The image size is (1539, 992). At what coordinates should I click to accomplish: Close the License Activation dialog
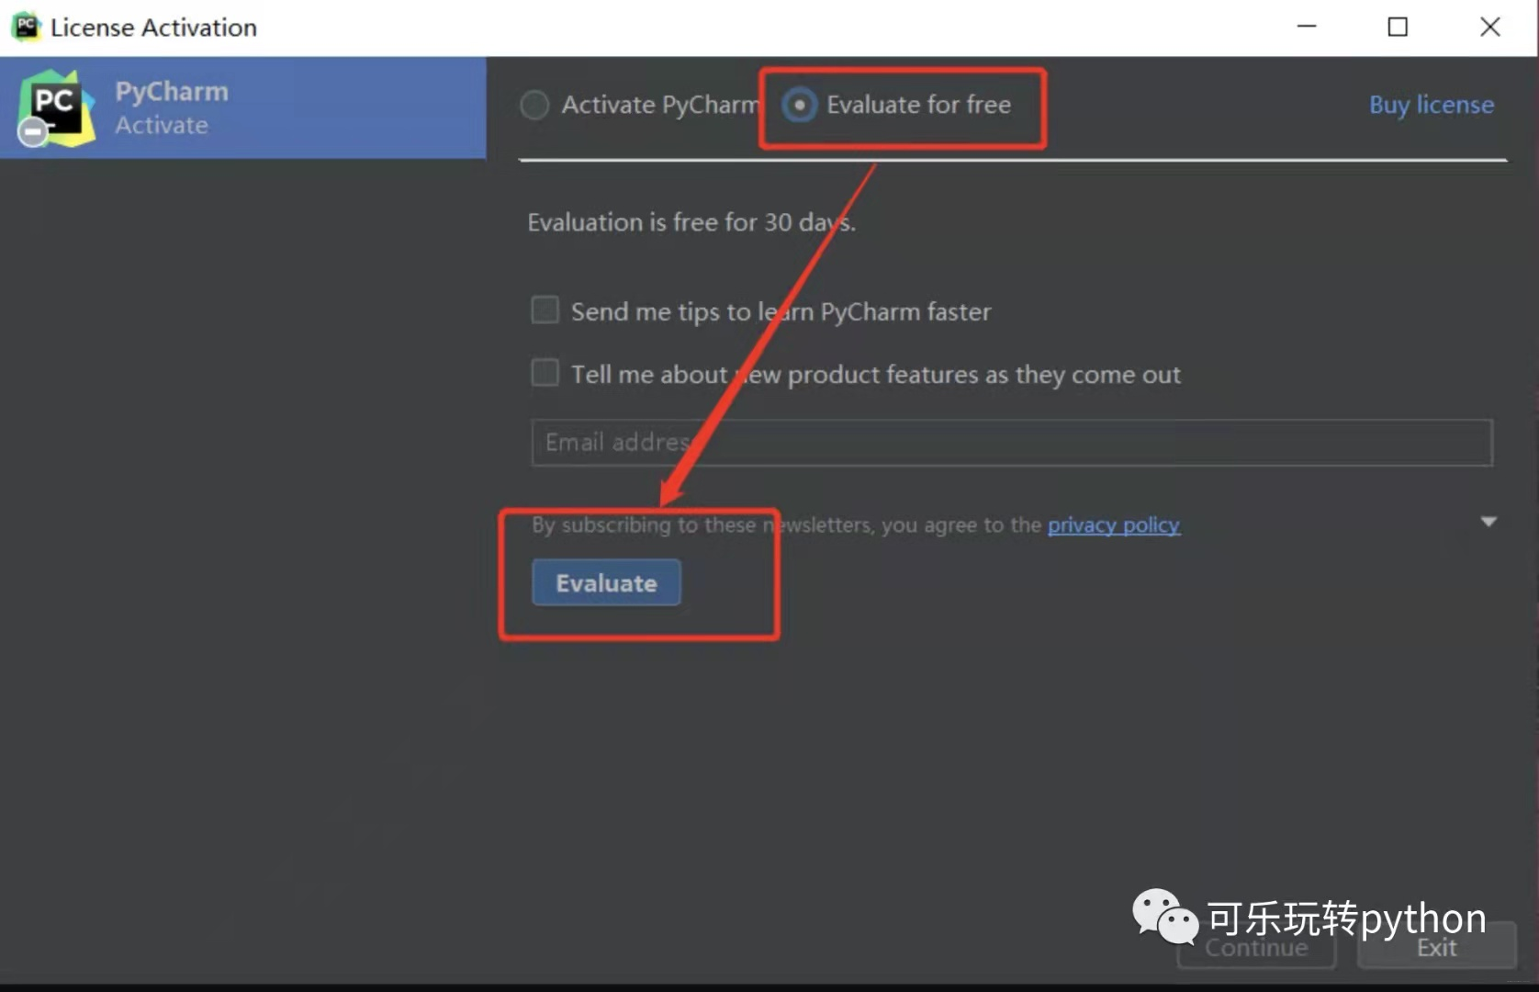point(1489,27)
